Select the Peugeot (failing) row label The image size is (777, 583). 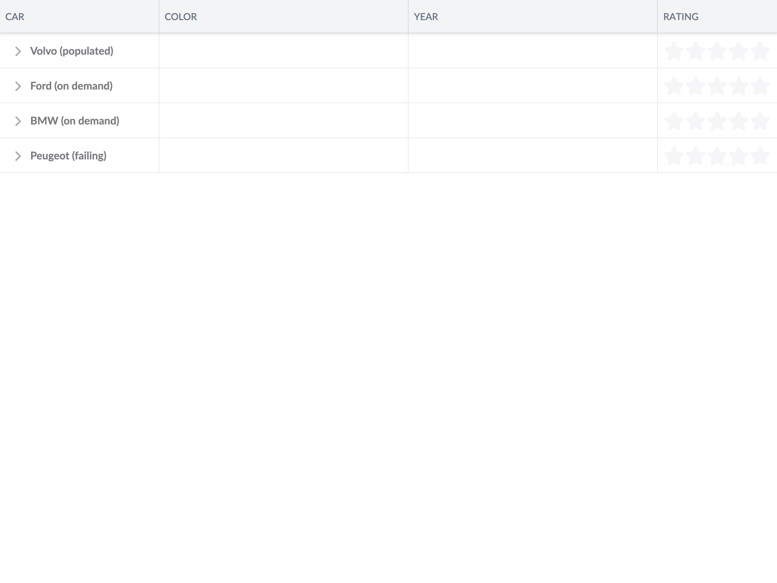(68, 156)
